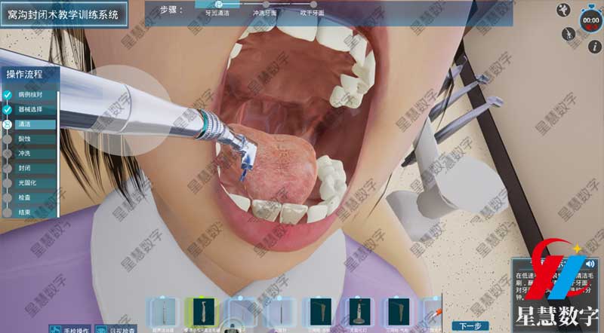Select the three-way syringe left of the curing light

pyautogui.click(x=319, y=312)
